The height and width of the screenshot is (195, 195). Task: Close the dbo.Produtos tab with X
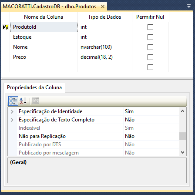(x=103, y=7)
